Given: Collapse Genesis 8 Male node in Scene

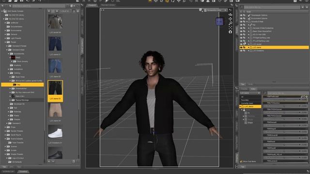Looking at the screenshot, I should coord(247,21).
